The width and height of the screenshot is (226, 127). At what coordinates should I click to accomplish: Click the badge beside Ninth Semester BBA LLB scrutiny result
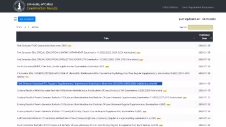(165, 91)
